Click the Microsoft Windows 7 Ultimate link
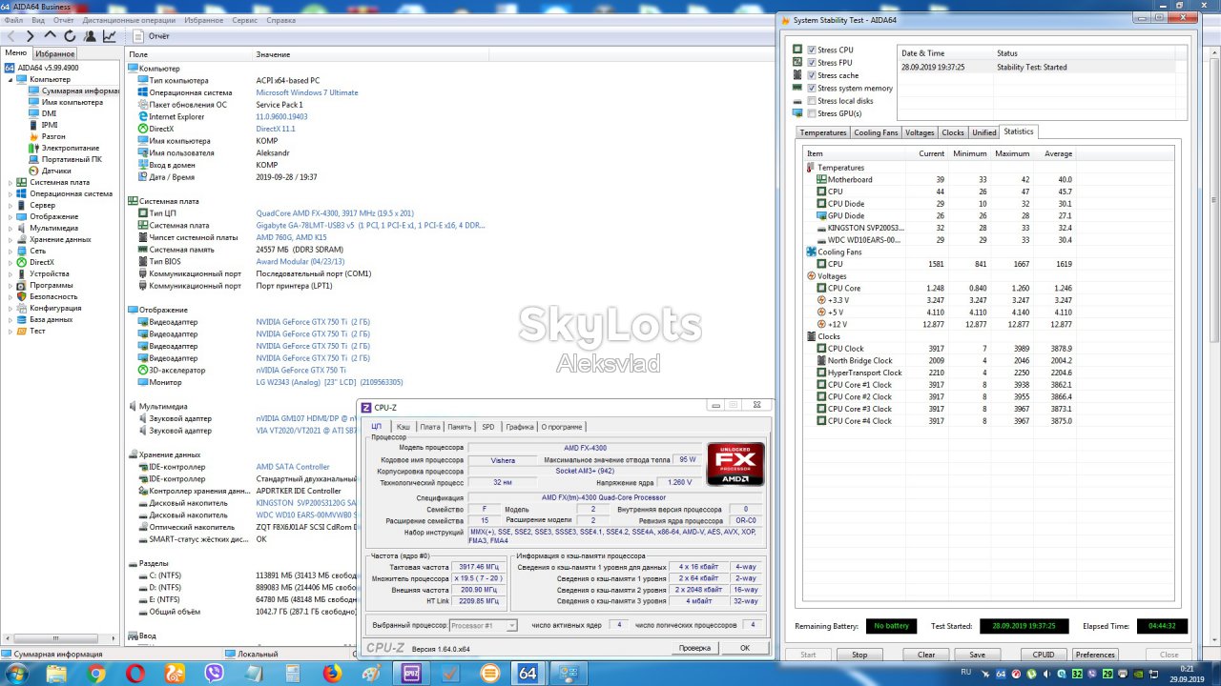This screenshot has width=1221, height=686. coord(307,92)
